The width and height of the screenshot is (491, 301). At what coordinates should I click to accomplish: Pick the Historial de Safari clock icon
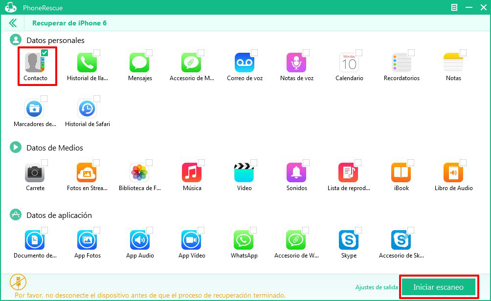click(x=87, y=108)
